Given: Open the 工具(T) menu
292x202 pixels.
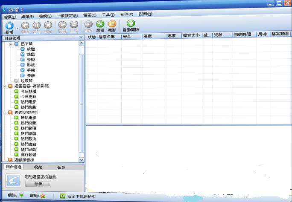Looking at the screenshot, I should (x=108, y=14).
